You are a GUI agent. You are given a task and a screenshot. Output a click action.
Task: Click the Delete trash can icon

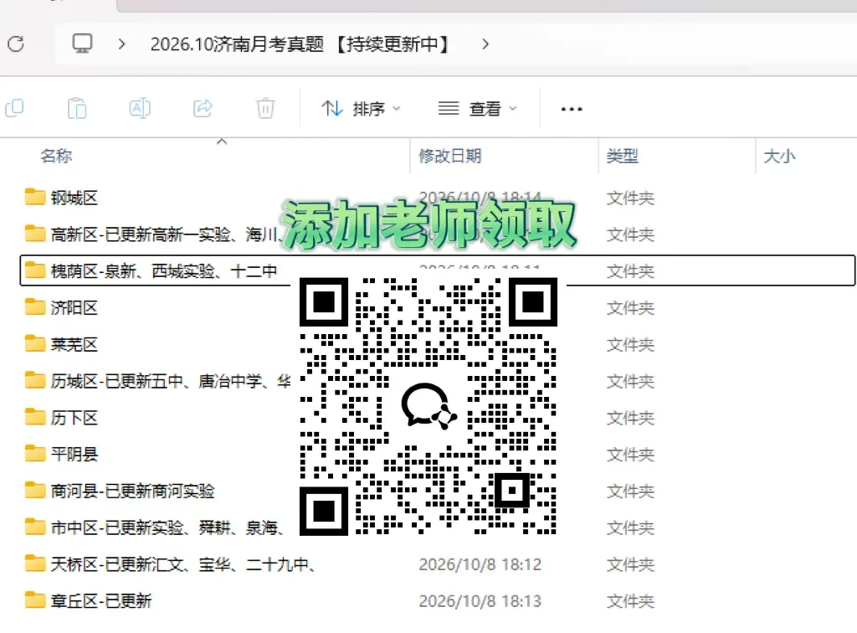click(265, 108)
